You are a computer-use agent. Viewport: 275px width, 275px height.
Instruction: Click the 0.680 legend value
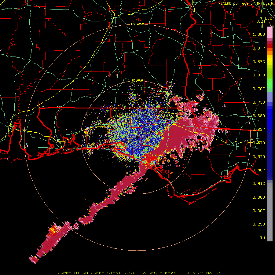pyautogui.click(x=259, y=116)
